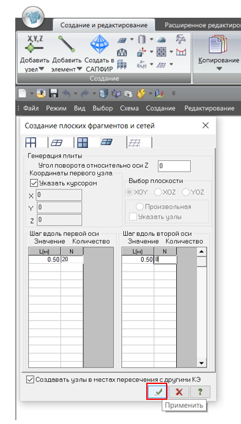
Task: Click the first axis L(м) cell 0.50
Action: [45, 259]
